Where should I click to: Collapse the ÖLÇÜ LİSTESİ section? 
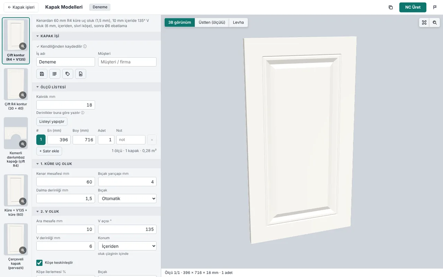pyautogui.click(x=96, y=87)
